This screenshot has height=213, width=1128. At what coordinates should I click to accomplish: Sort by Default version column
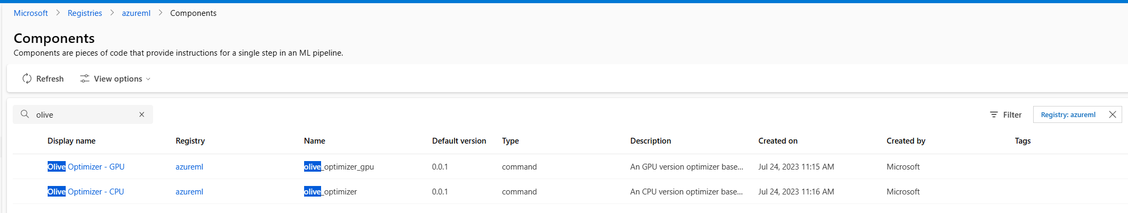(x=459, y=141)
